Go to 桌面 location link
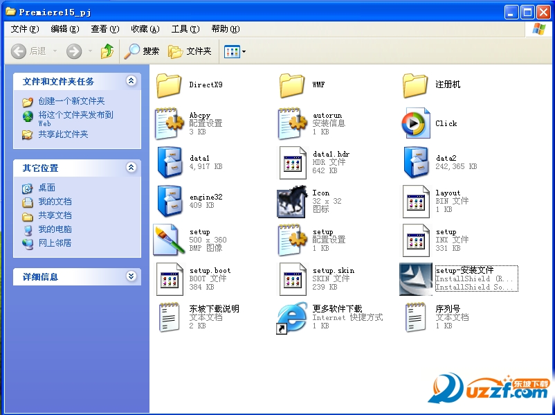The image size is (555, 415). point(47,188)
